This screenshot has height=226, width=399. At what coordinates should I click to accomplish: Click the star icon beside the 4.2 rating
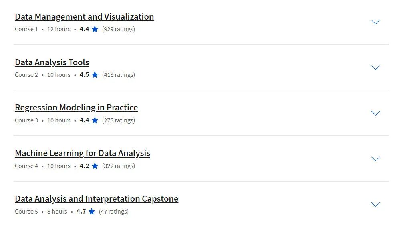(x=95, y=166)
